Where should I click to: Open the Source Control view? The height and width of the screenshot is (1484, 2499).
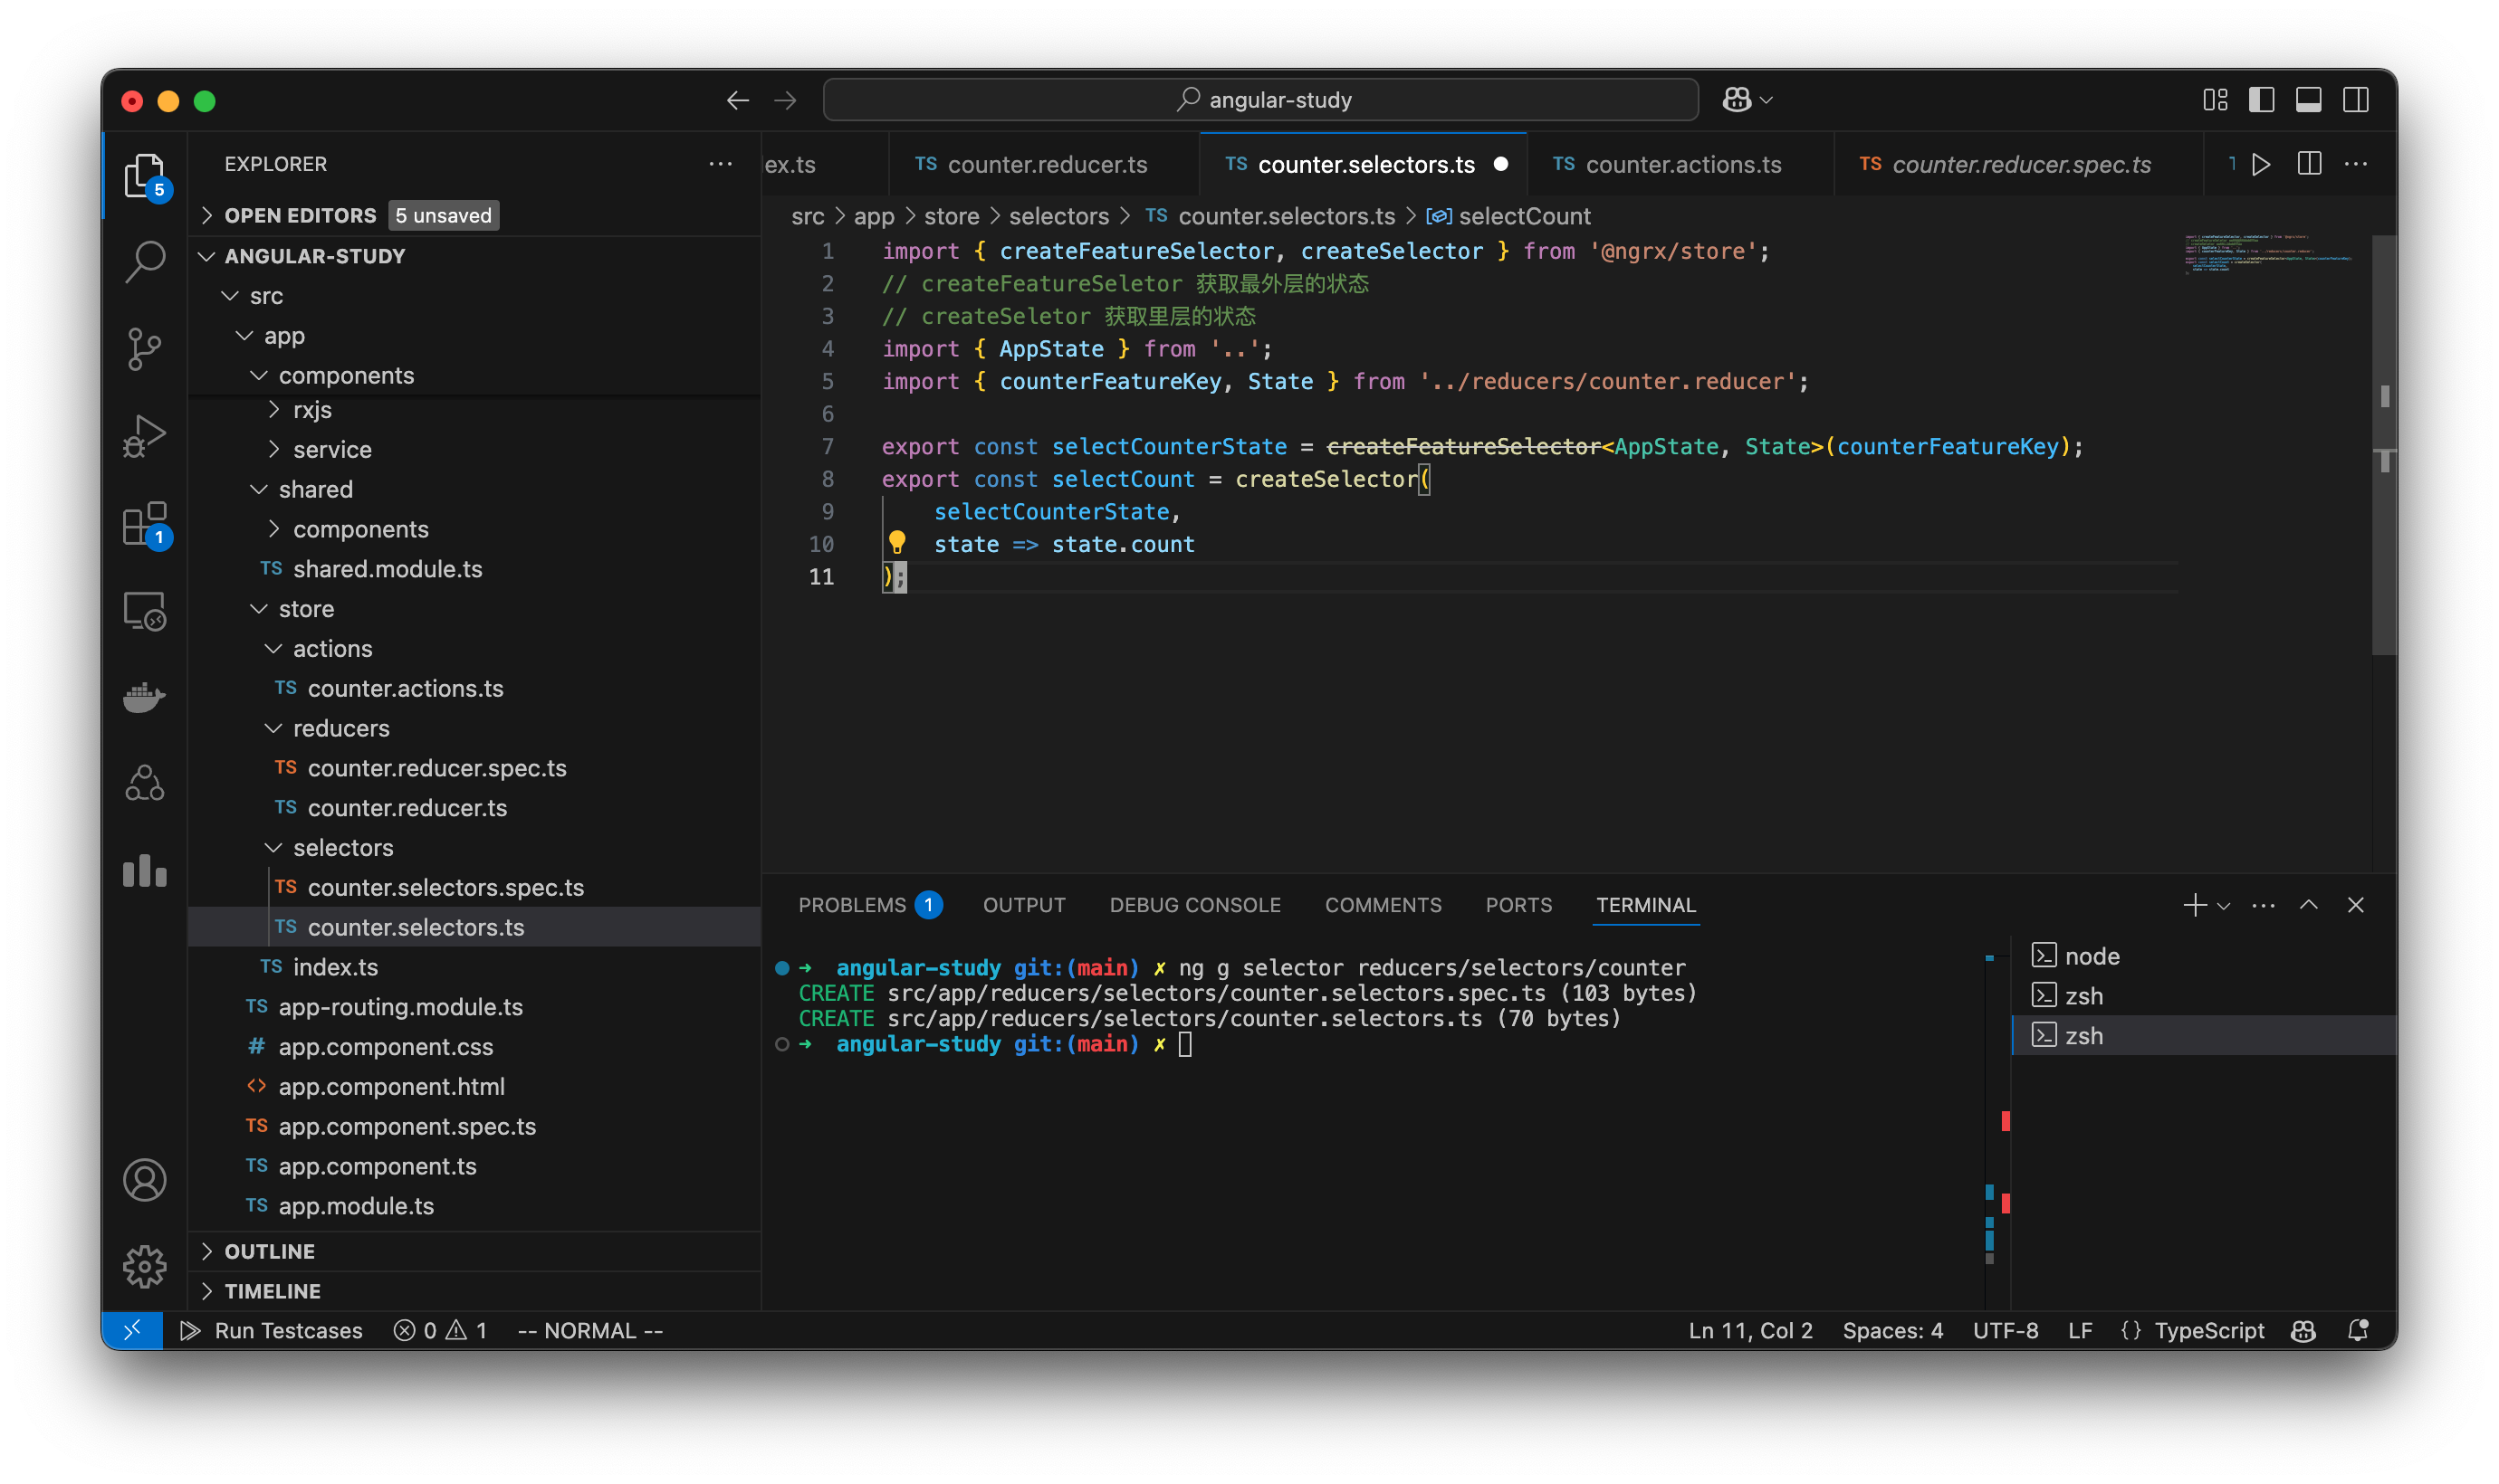coord(145,348)
